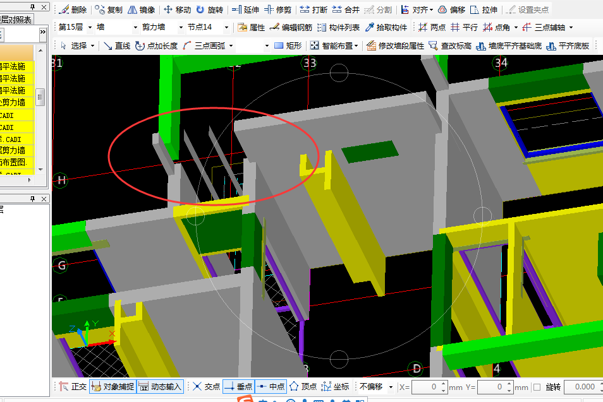Image resolution: width=603 pixels, height=402 pixels.
Task: Expand the 点角 dropdown arrow
Action: coord(516,28)
